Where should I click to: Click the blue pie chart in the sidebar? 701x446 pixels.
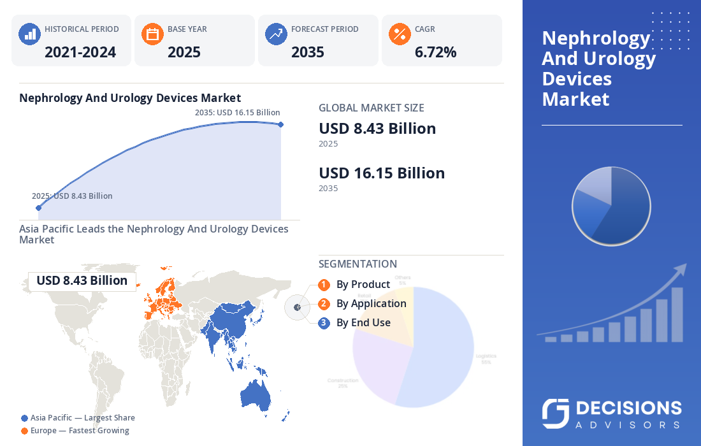click(x=611, y=206)
